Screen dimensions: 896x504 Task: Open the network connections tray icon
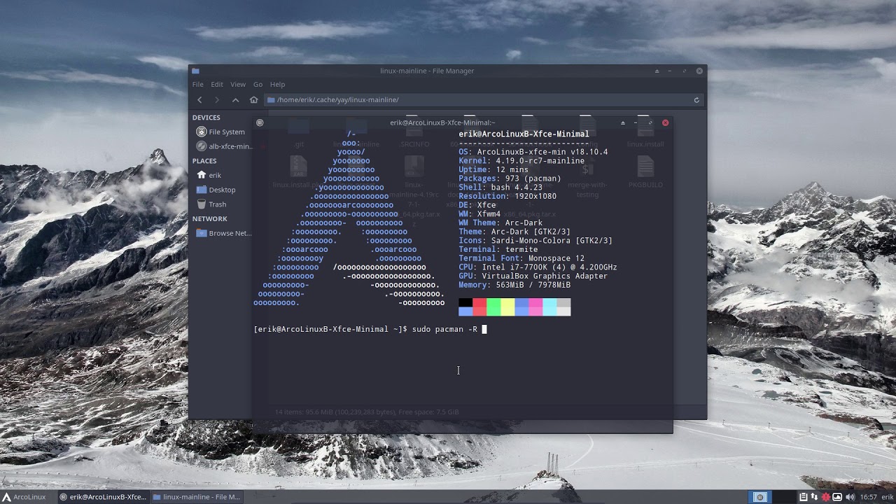tap(815, 497)
